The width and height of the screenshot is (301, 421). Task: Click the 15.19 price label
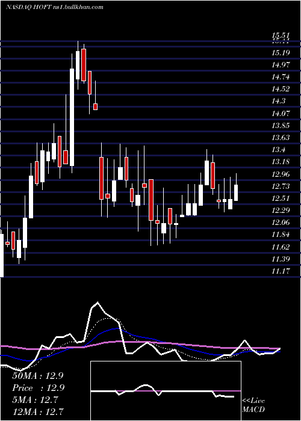[281, 53]
